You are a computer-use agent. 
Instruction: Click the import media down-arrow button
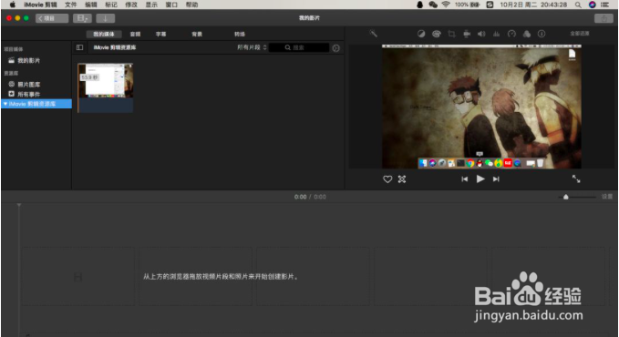click(x=106, y=18)
